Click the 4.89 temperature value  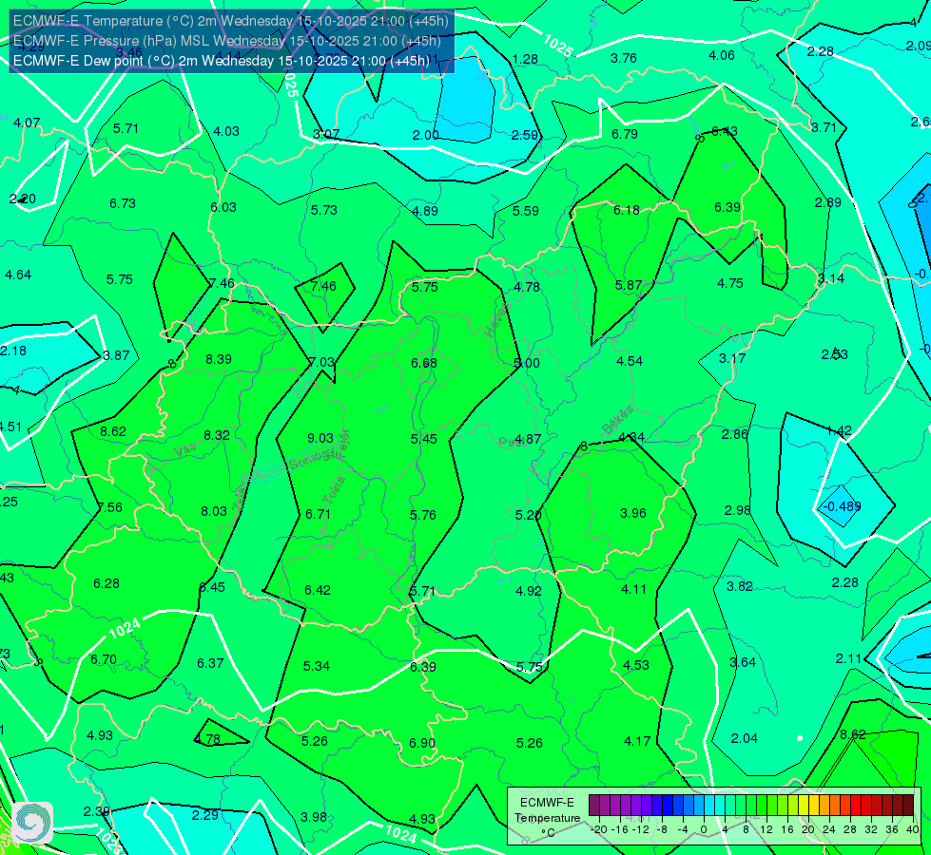[x=425, y=211]
